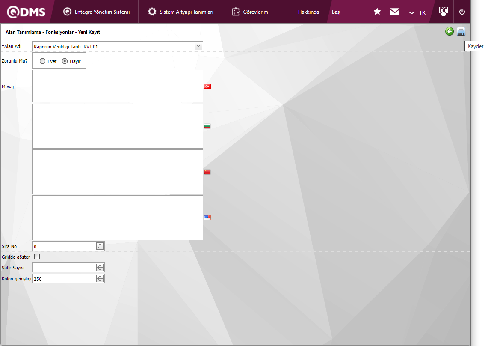Viewport: 488px width, 346px height.
Task: Click the Turkish message text area
Action: [x=117, y=86]
